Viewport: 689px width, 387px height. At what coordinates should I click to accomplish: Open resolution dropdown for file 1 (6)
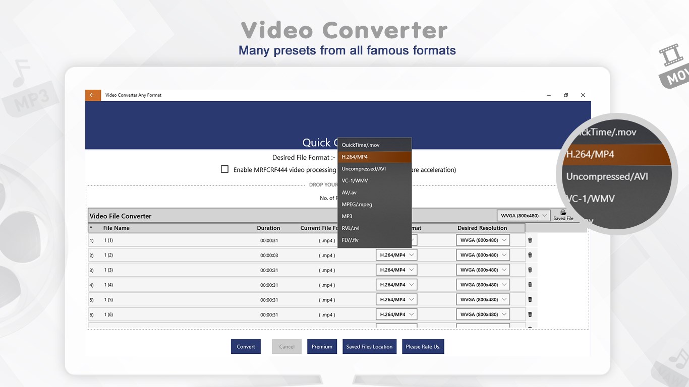(483, 314)
